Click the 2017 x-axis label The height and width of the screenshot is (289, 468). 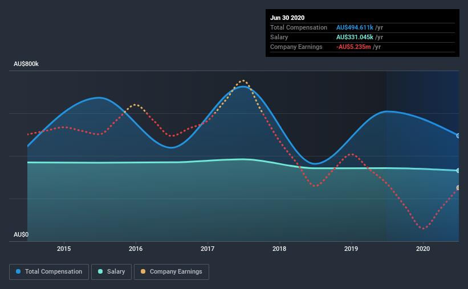coord(207,249)
